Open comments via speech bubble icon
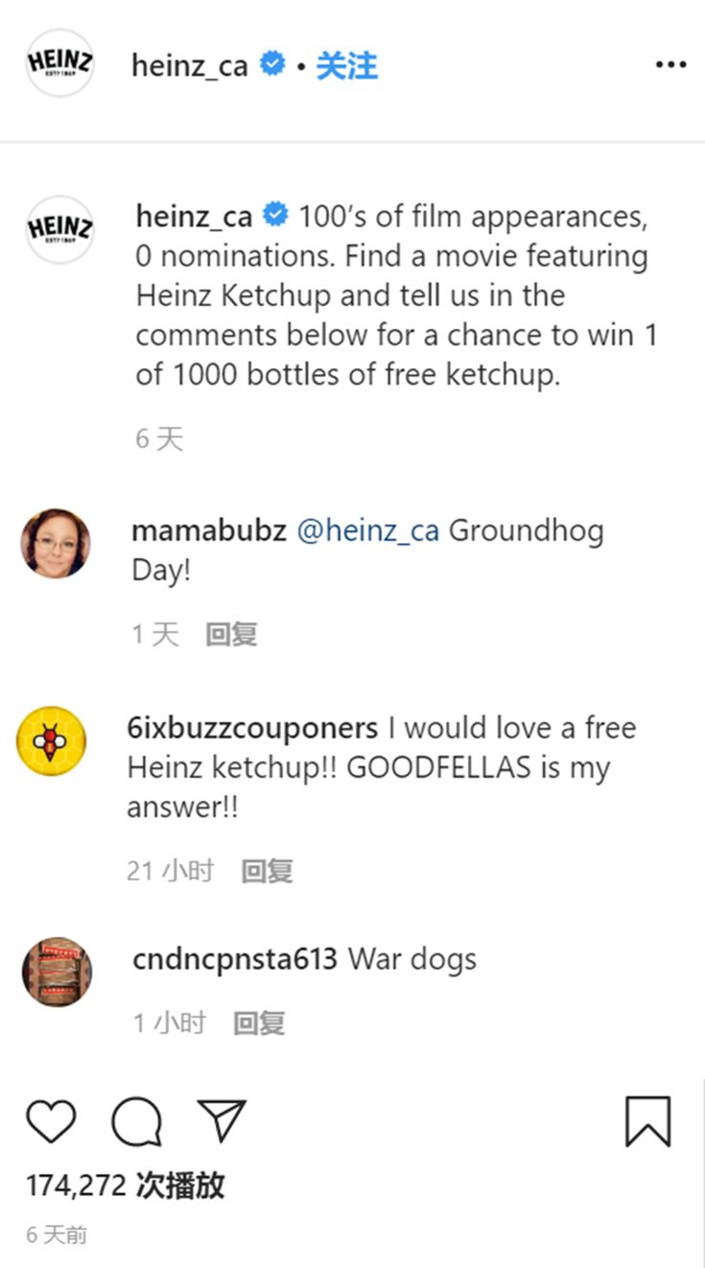 (x=136, y=1122)
